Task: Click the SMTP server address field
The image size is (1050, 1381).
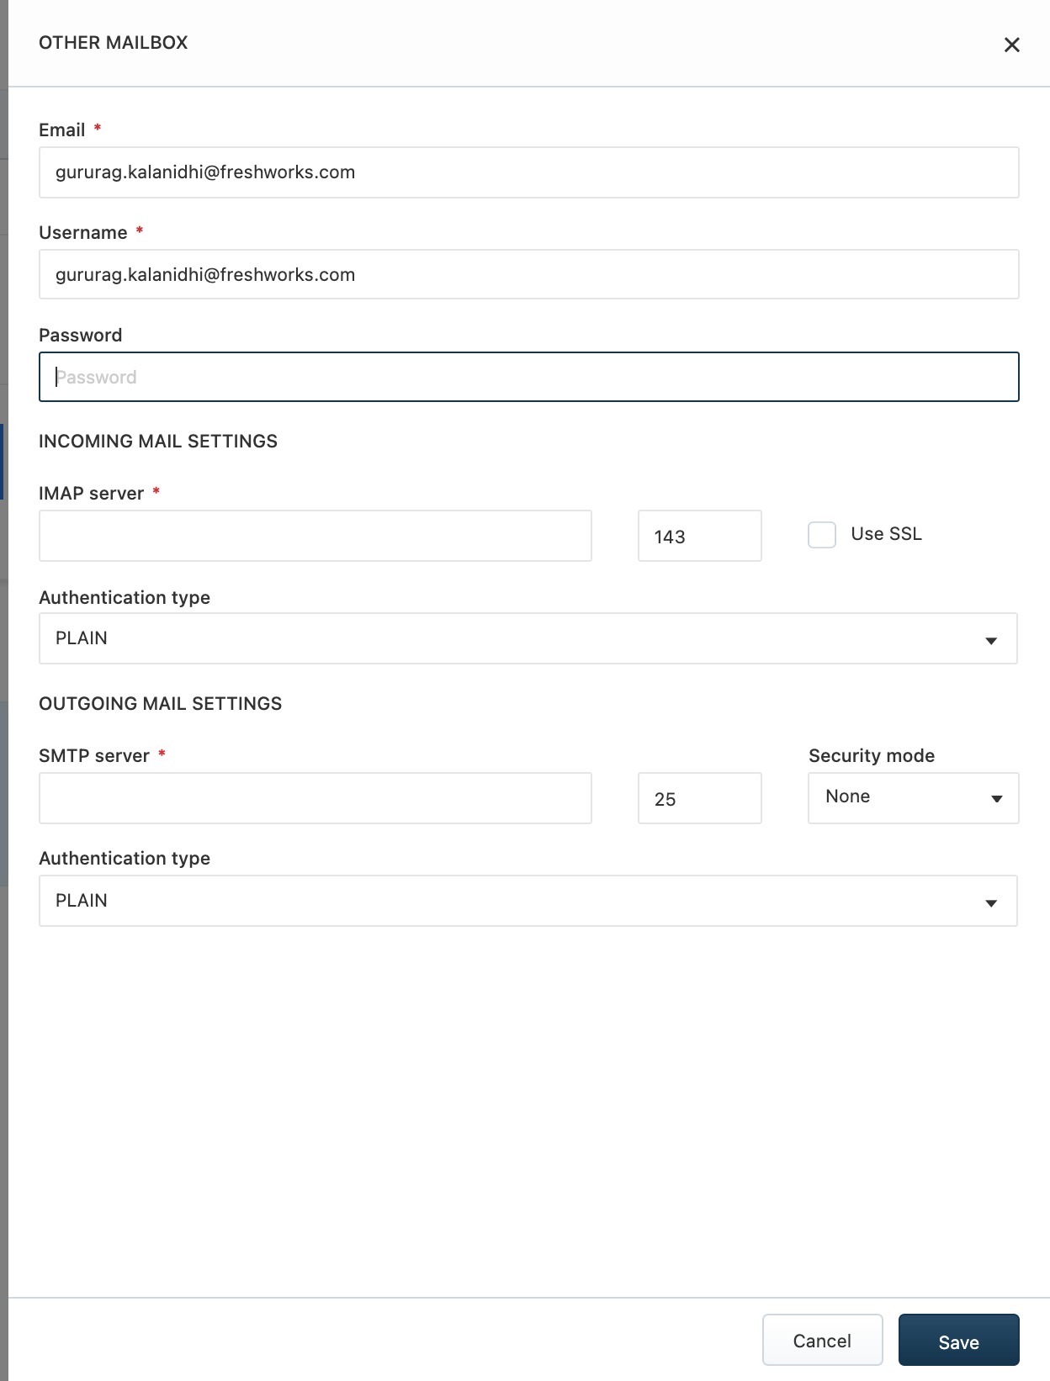Action: (x=316, y=798)
